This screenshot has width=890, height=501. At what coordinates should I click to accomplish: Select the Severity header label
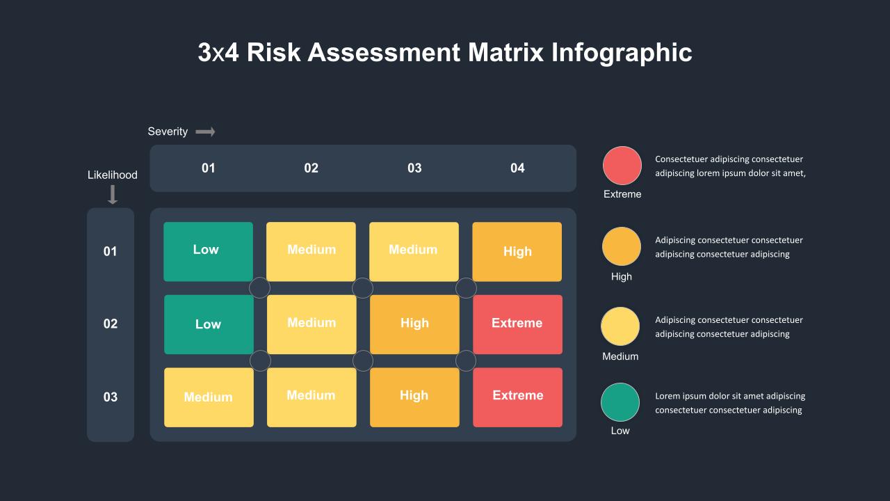167,131
